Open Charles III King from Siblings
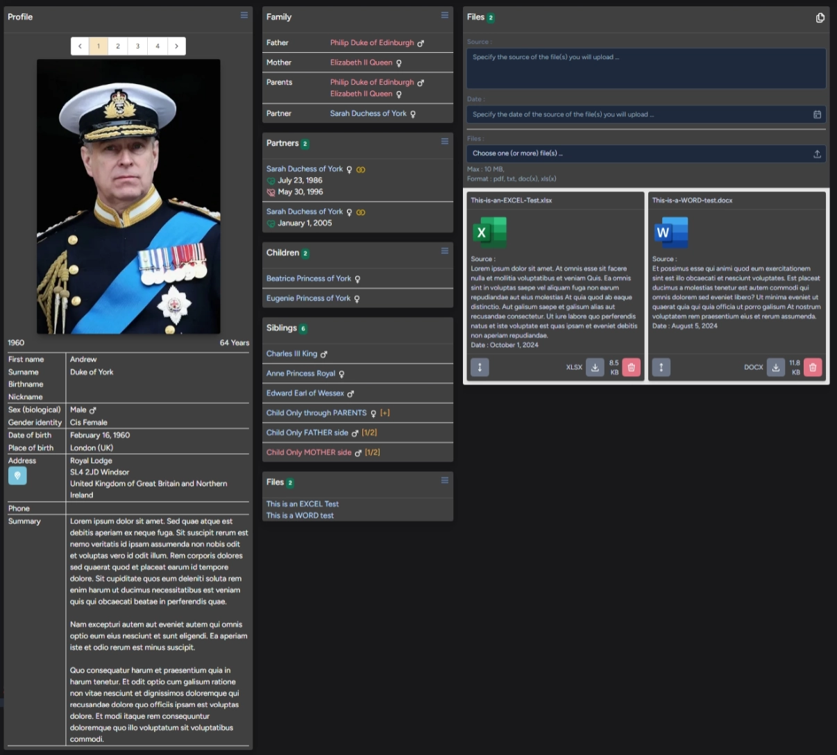The image size is (837, 755). pyautogui.click(x=291, y=354)
